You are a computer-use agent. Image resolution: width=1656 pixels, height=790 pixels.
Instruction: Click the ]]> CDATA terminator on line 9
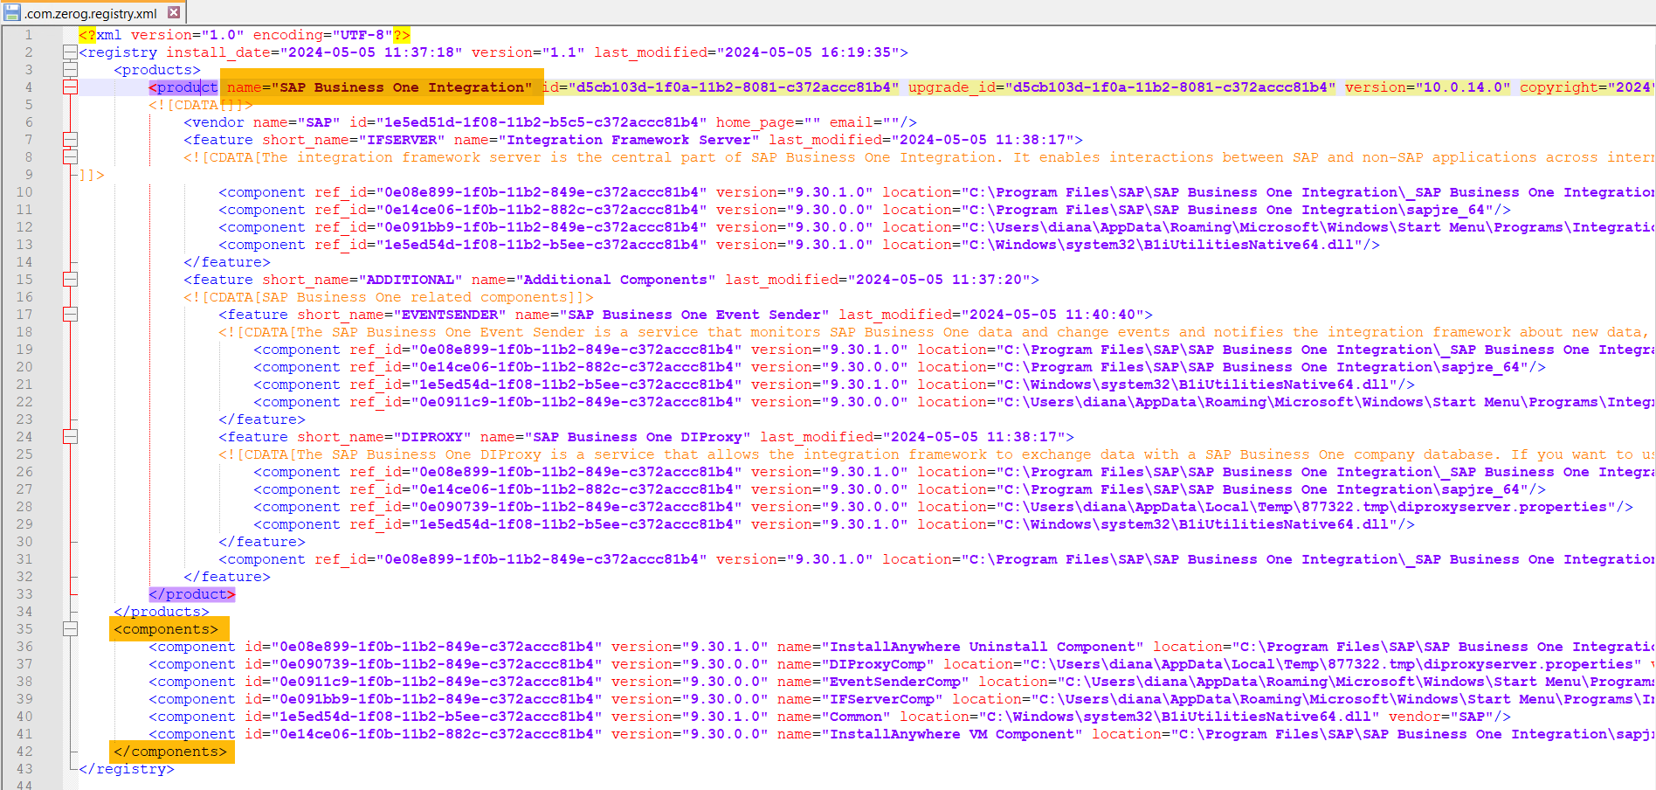pos(92,175)
